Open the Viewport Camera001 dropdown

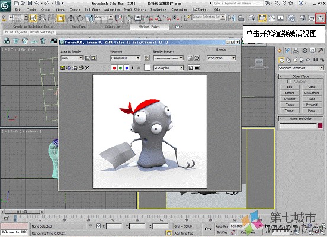(126, 58)
